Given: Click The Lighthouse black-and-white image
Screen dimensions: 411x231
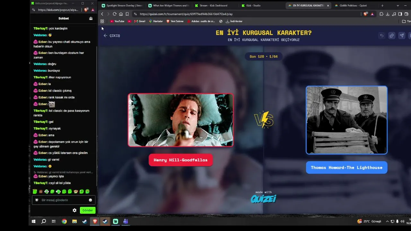Looking at the screenshot, I should pos(346,120).
